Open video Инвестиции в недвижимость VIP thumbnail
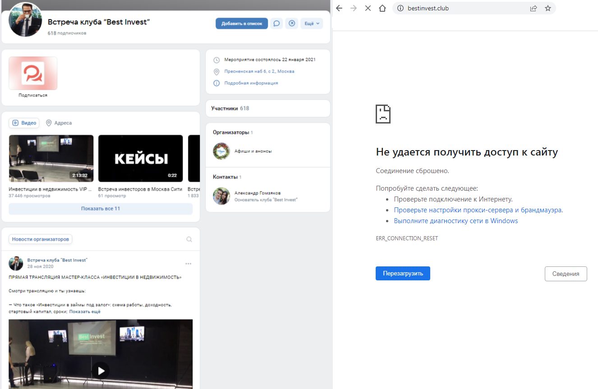 pos(51,158)
